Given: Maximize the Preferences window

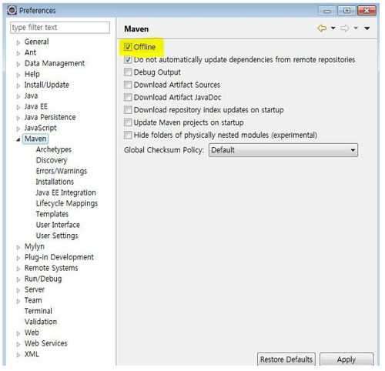Looking at the screenshot, I should click(x=346, y=11).
